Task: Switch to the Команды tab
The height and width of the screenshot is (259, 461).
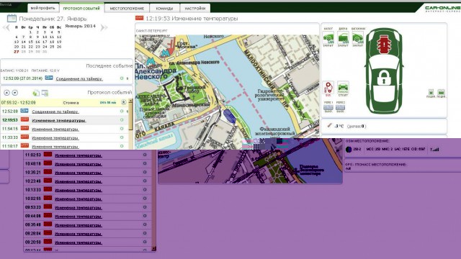Action: (164, 8)
